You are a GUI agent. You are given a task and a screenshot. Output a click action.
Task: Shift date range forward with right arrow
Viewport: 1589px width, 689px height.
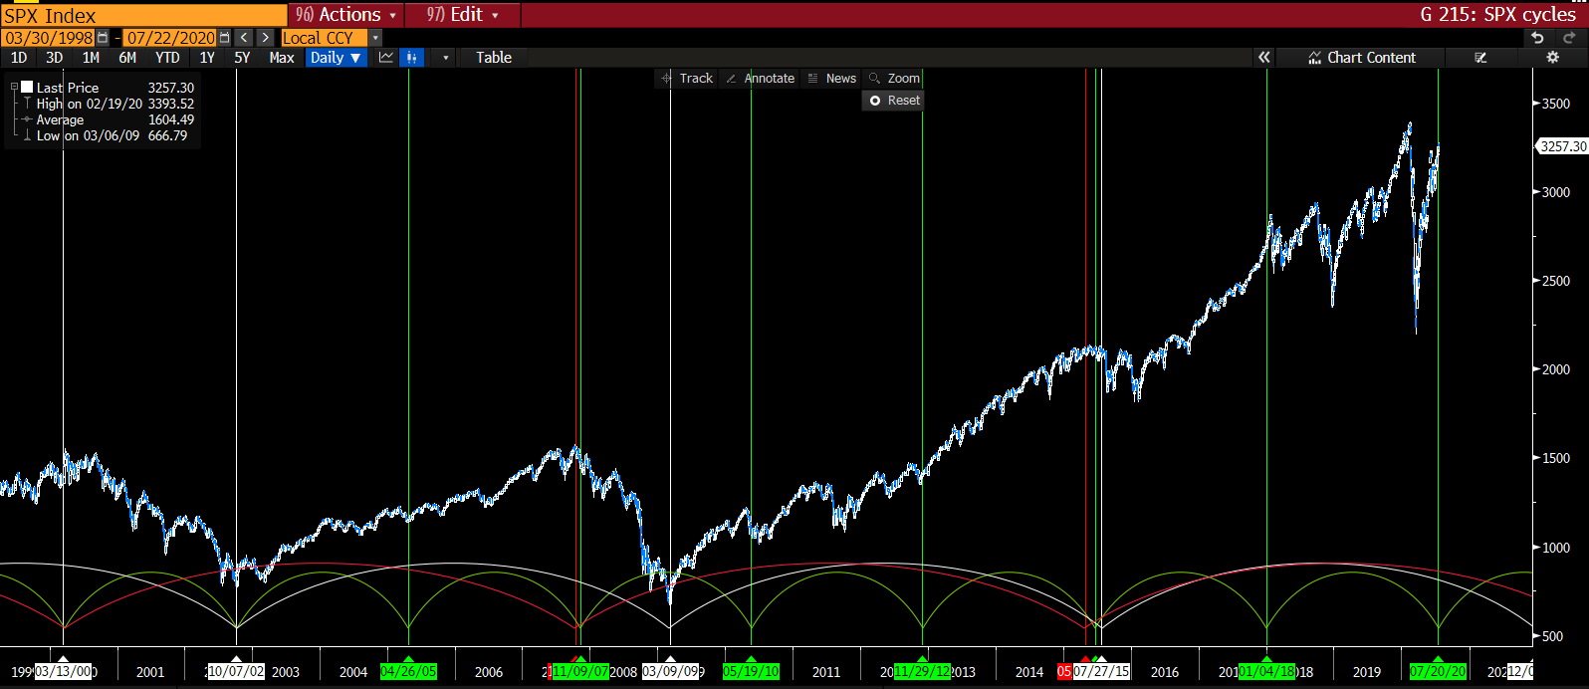[x=265, y=38]
